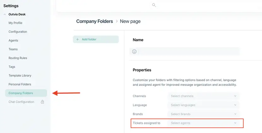This screenshot has width=262, height=133.
Task: Go to Configuration in sidebar
Action: 18,32
